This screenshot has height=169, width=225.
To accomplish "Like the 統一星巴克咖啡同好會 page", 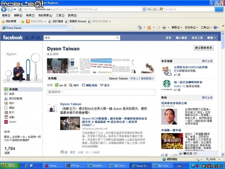I will (x=177, y=90).
